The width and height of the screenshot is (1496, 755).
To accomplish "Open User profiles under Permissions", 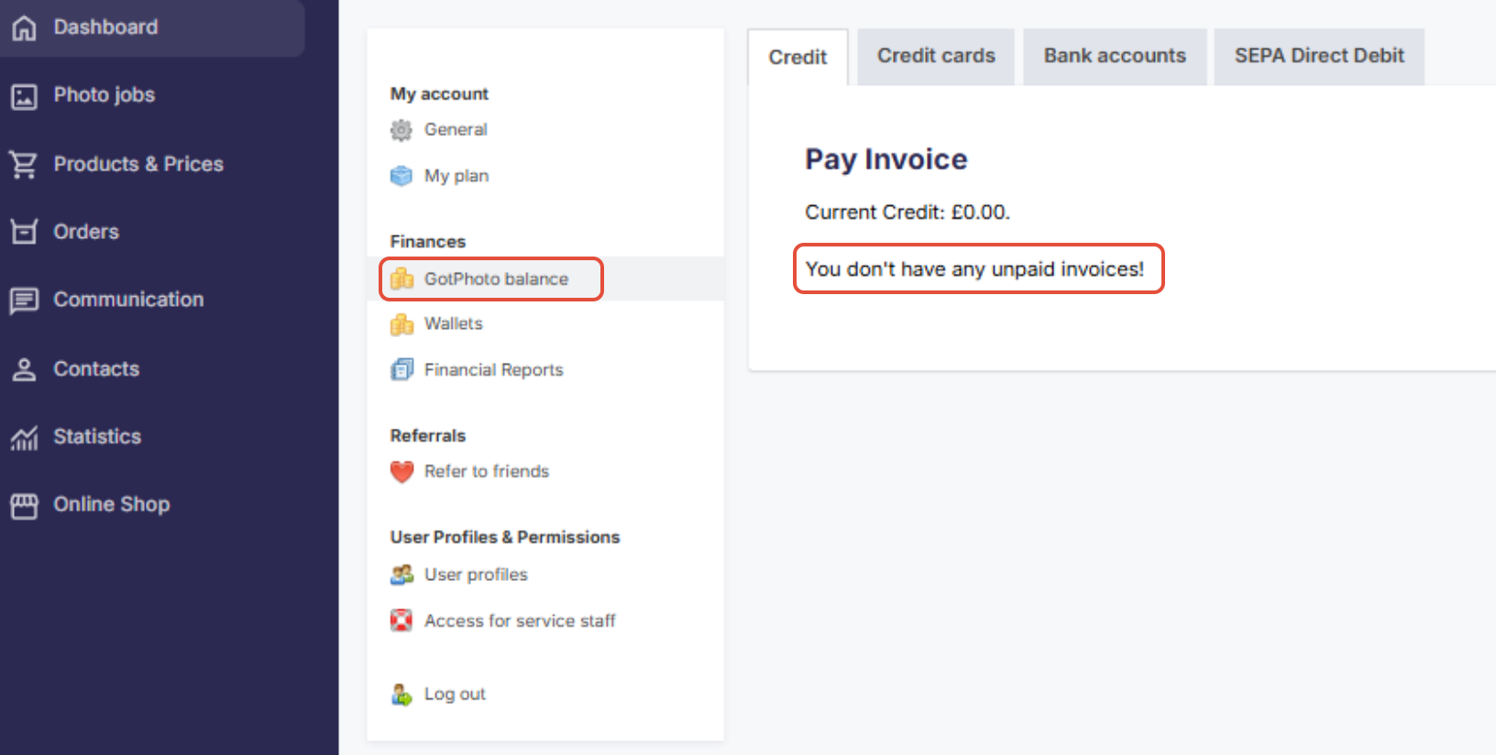I will coord(476,574).
